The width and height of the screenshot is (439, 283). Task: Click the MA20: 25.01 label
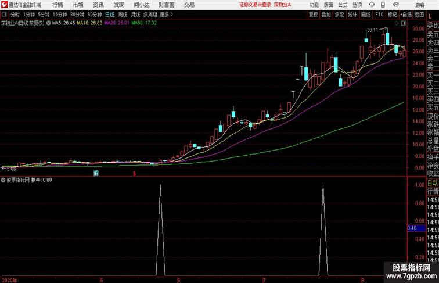tap(117, 23)
